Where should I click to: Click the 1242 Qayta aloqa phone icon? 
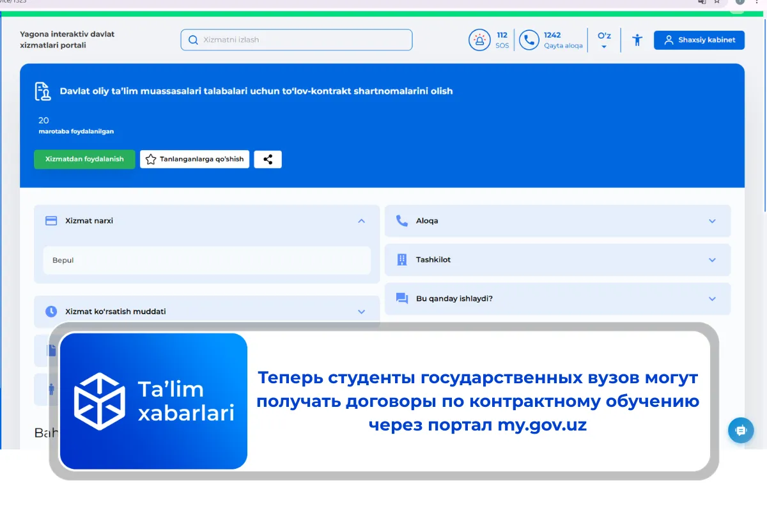pos(529,40)
